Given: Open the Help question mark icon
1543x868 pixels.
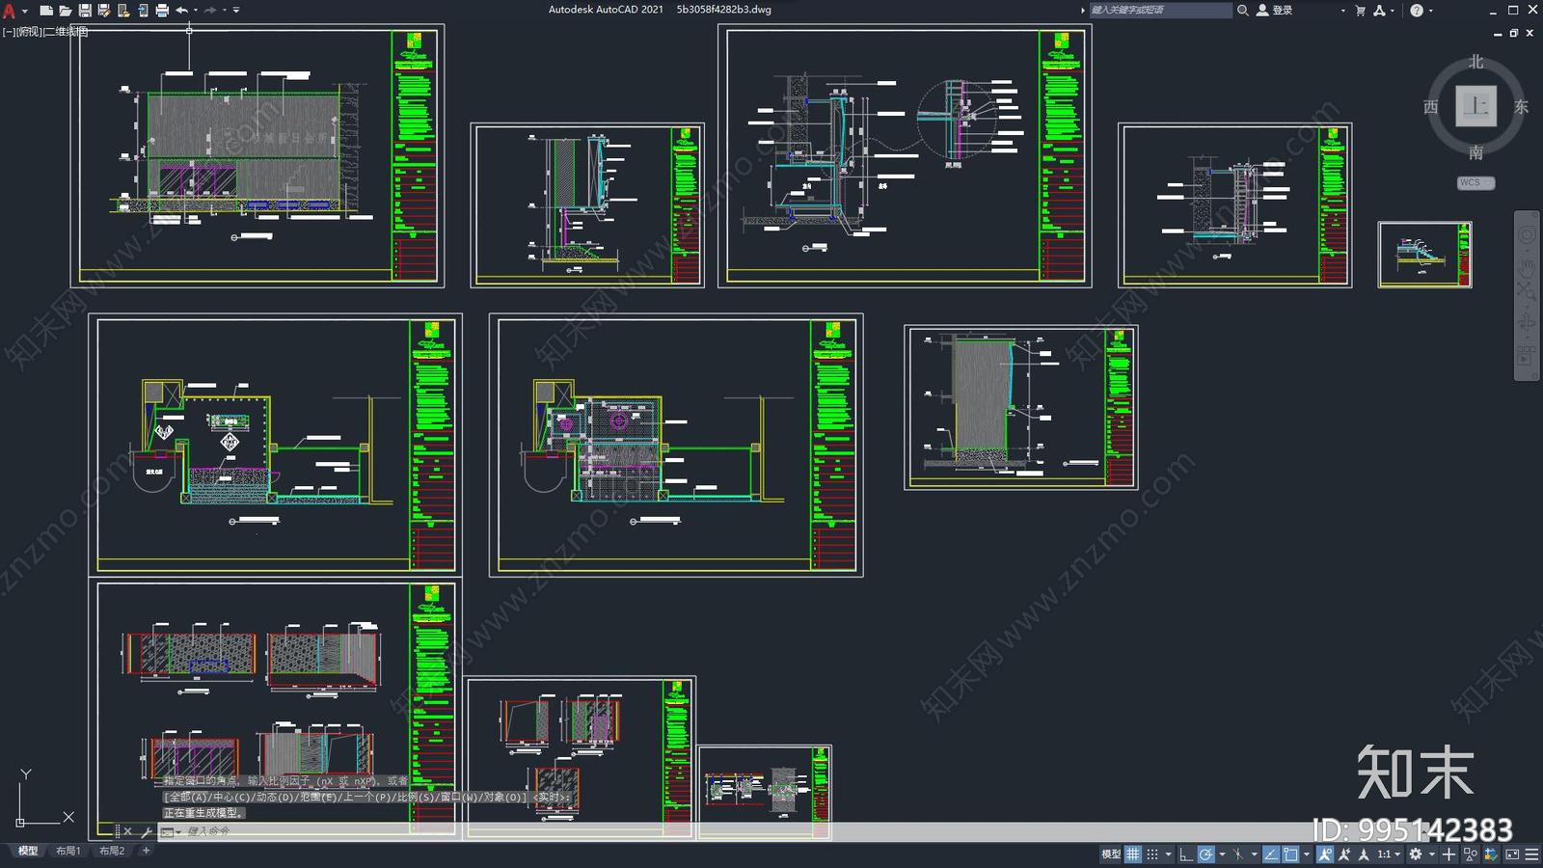Looking at the screenshot, I should click(x=1417, y=11).
